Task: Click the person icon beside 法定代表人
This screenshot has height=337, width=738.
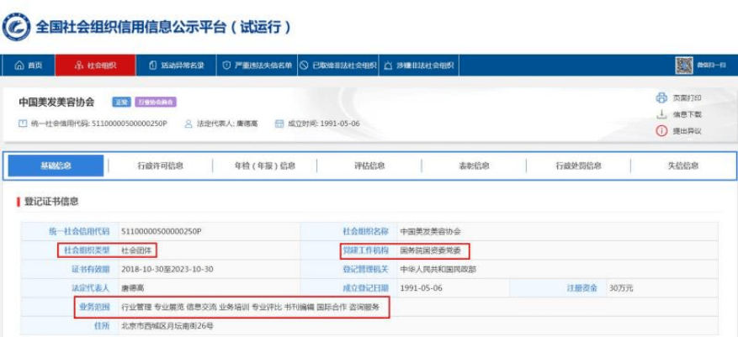Action: point(188,124)
